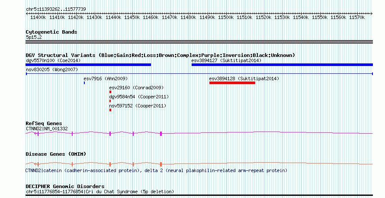Click the thick orange OMIM exon block
The width and height of the screenshot is (385, 198).
click(161, 164)
